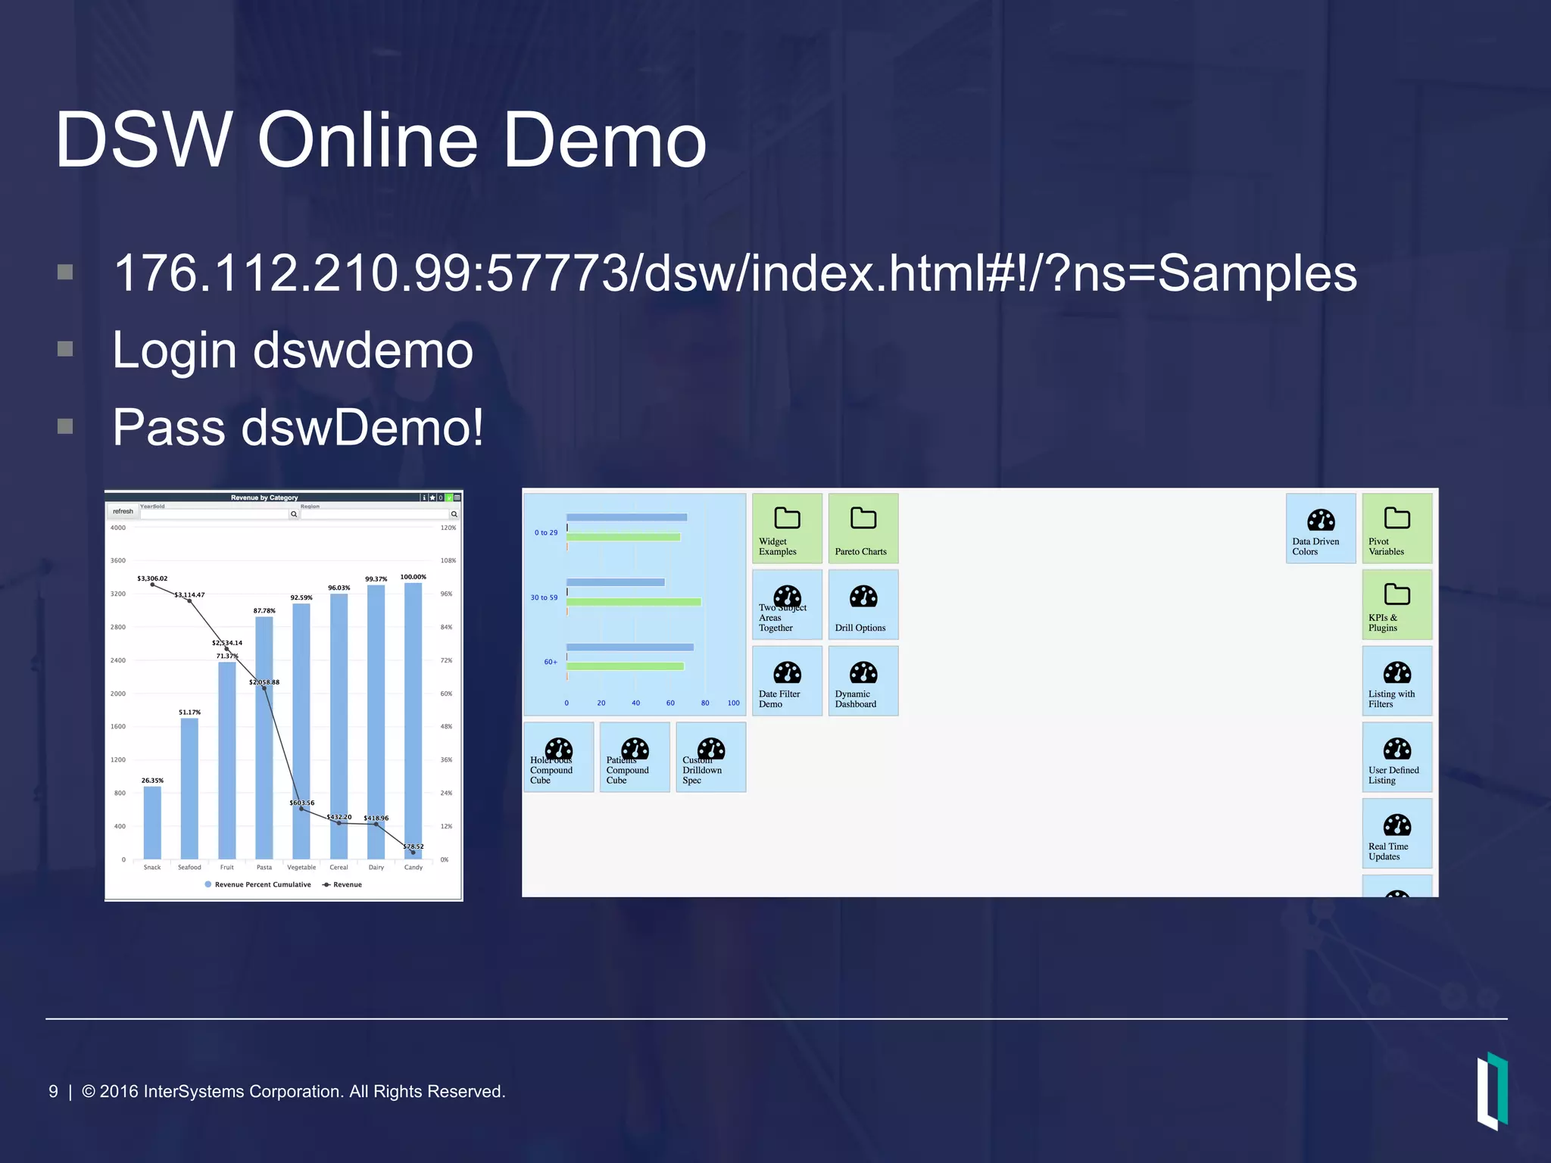
Task: Click the green check icon in chart header
Action: (449, 497)
